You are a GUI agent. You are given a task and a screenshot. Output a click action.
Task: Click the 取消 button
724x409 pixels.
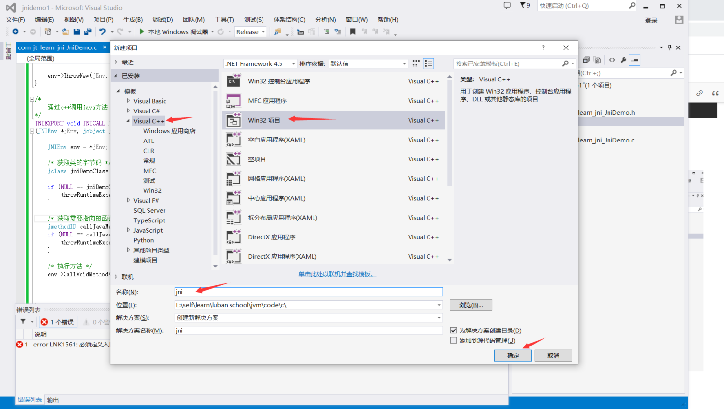pos(553,356)
